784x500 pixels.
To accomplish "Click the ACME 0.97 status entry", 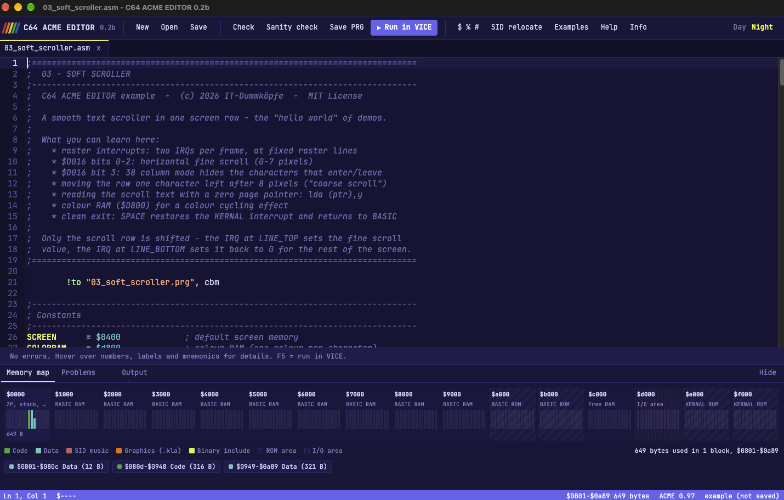I will tap(677, 496).
